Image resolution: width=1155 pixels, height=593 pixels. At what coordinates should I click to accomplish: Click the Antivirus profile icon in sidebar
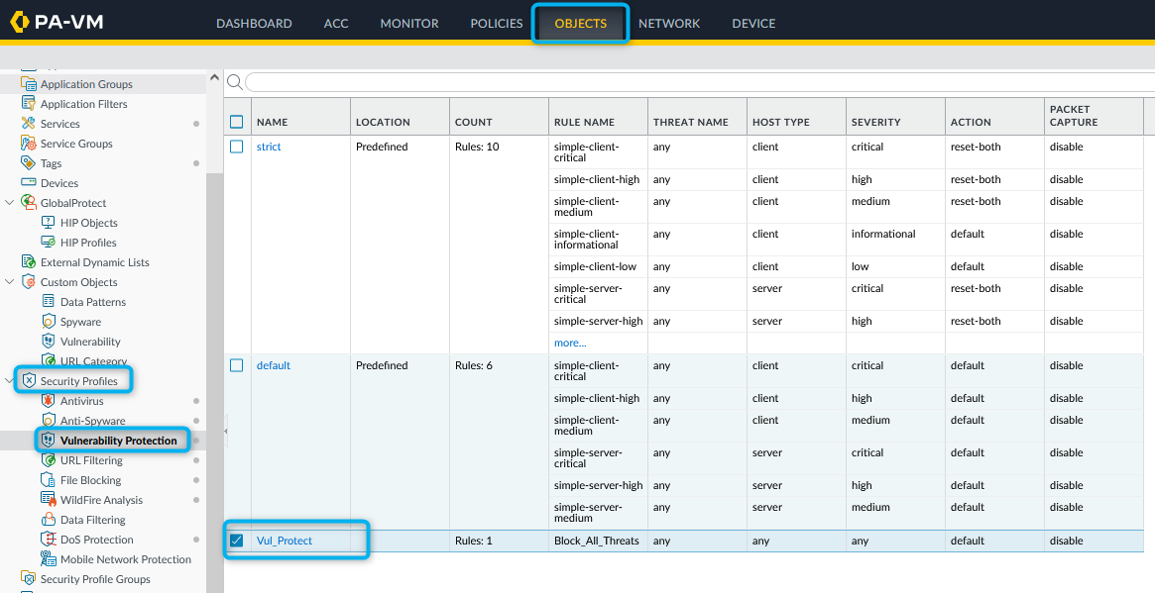[x=49, y=401]
